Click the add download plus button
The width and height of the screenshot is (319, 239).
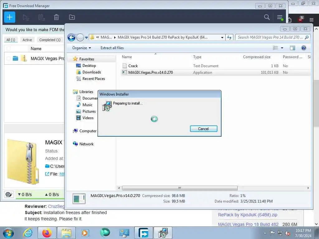point(10,17)
